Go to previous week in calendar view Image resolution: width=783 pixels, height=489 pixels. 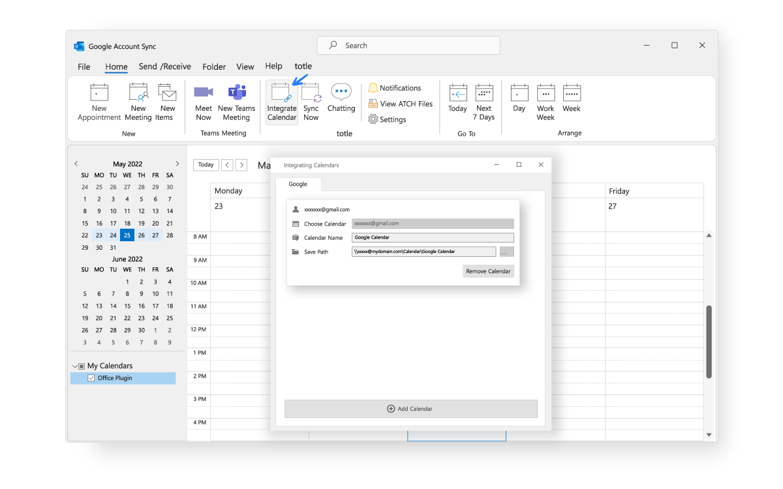click(227, 165)
